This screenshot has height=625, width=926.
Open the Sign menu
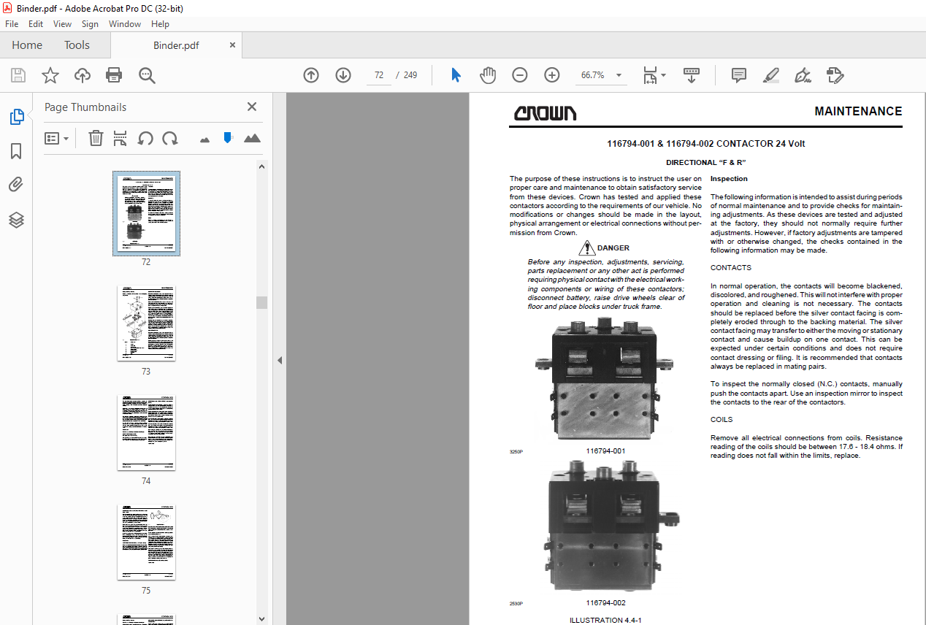click(90, 24)
